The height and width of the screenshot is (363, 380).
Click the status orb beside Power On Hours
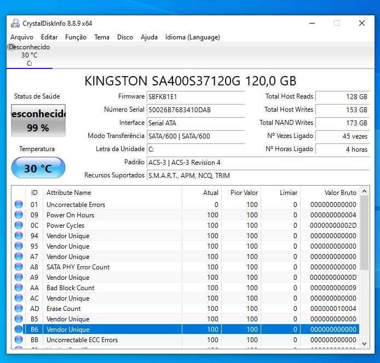[x=19, y=215]
